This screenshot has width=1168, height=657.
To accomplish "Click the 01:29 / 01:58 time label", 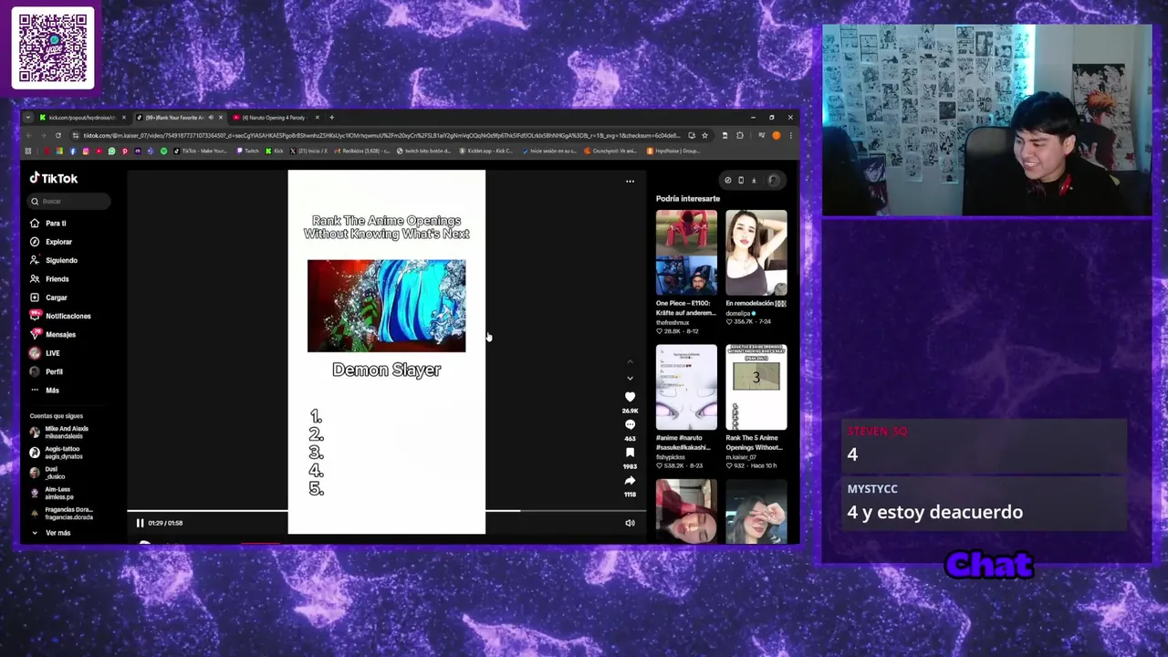I will [165, 523].
